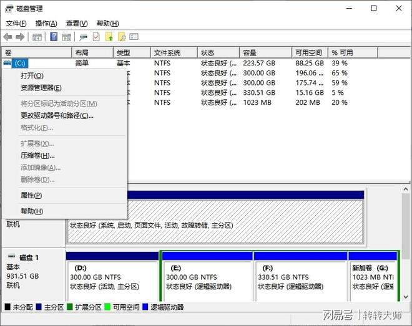
Task: Open the blue question mark Help icon
Action: click(x=54, y=37)
